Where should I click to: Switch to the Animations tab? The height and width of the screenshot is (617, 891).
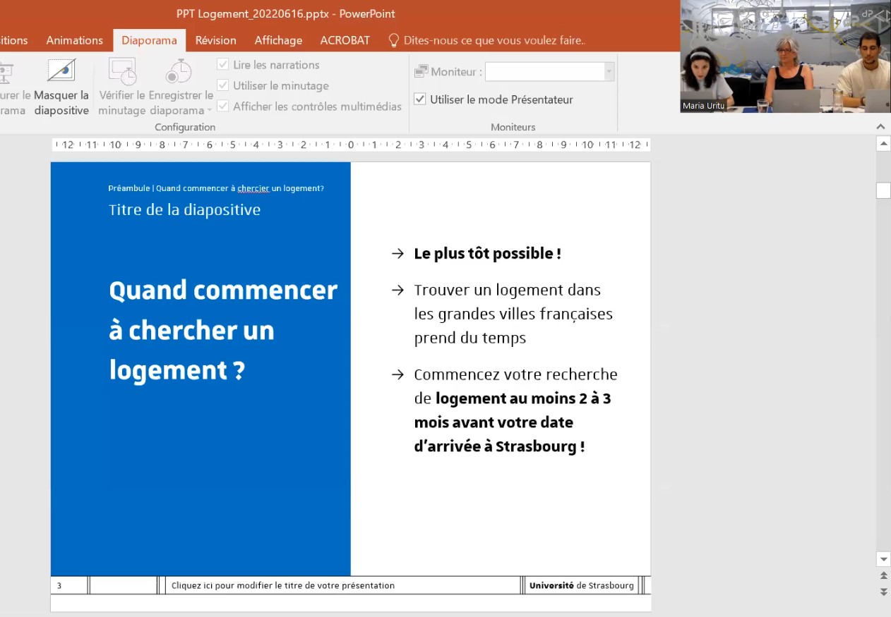[x=74, y=40]
